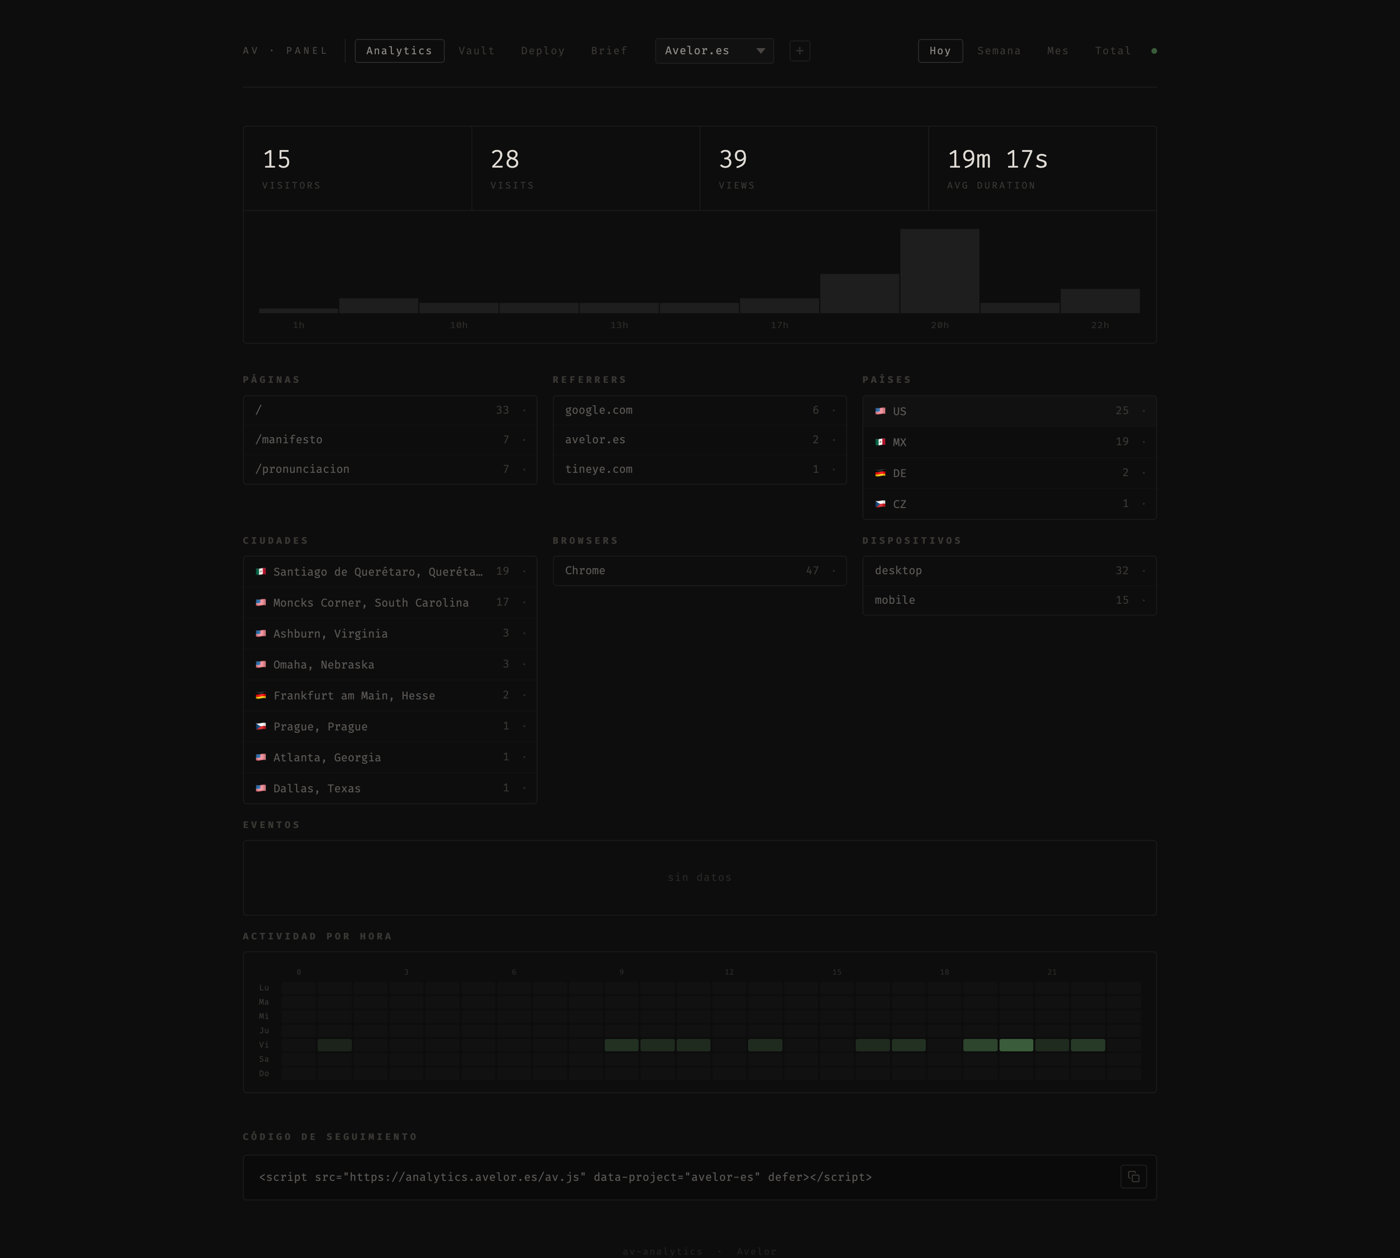1400x1258 pixels.
Task: Click the flag icon beside Prague, Prague
Action: tap(260, 727)
